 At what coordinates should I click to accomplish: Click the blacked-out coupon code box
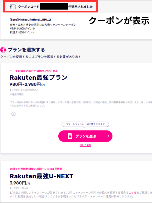coord(54,6)
